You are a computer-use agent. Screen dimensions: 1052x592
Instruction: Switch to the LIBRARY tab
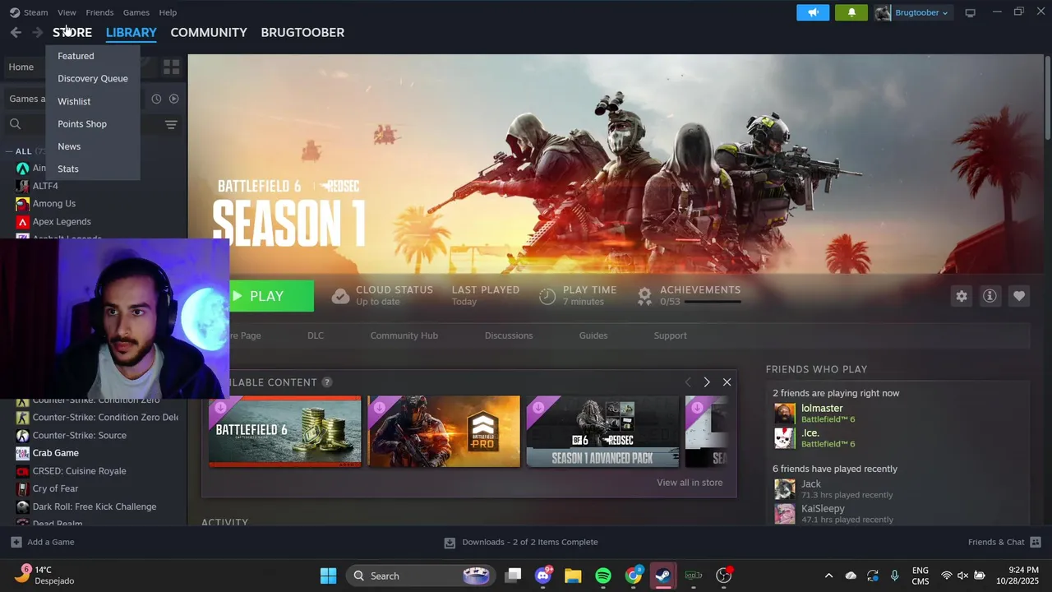click(x=131, y=32)
